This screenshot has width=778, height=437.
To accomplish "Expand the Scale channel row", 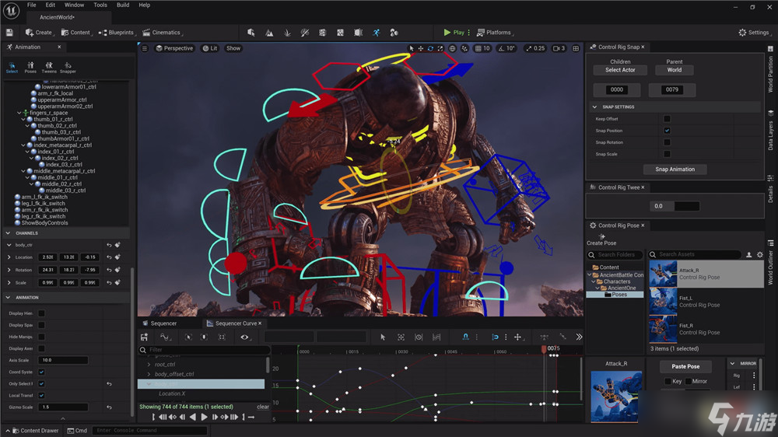I will point(9,283).
